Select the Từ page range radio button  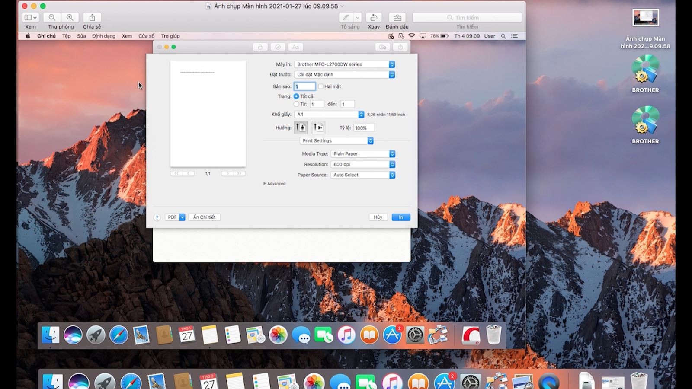coord(296,104)
